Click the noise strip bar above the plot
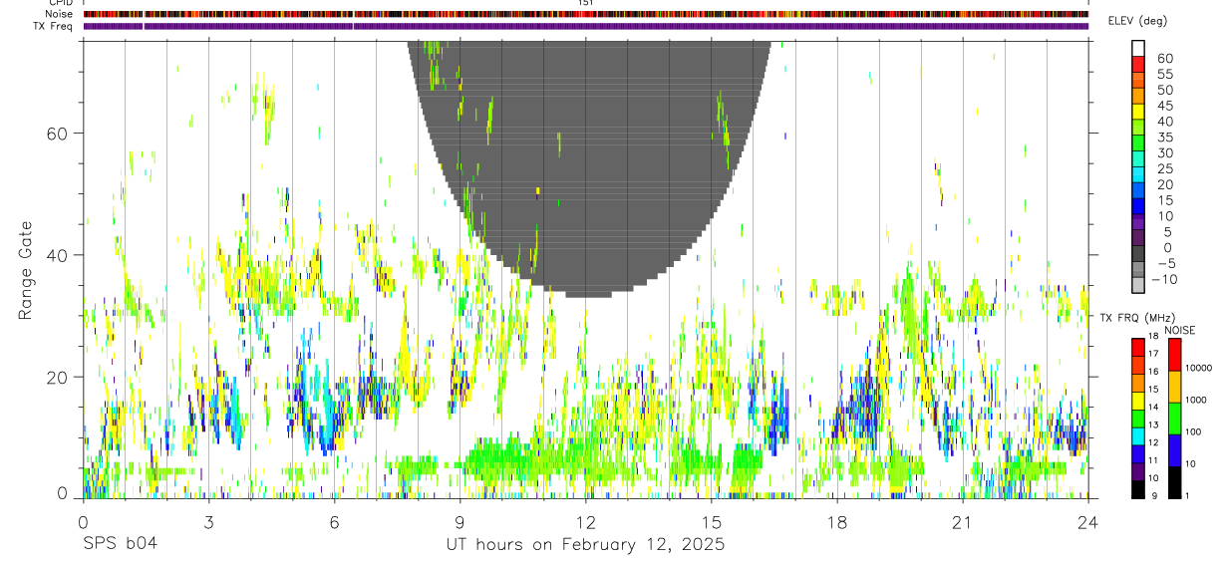Image resolution: width=1224 pixels, height=565 pixels. coord(585,14)
